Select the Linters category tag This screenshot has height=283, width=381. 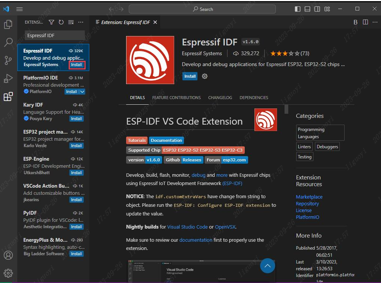click(x=304, y=147)
